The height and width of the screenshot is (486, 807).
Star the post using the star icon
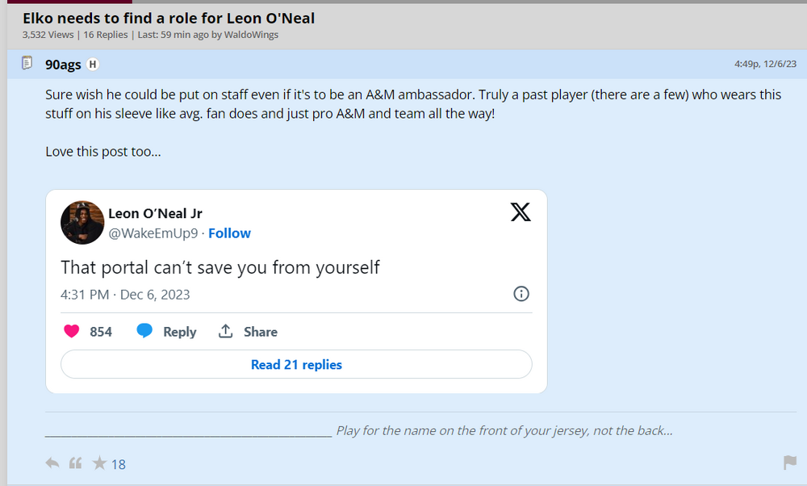[100, 463]
